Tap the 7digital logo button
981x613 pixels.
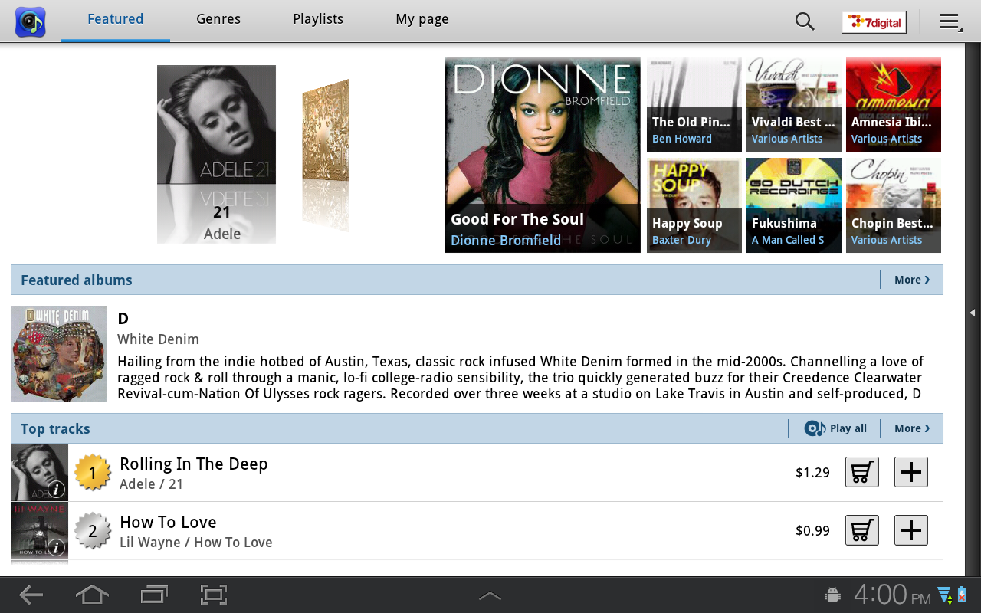[x=874, y=22]
